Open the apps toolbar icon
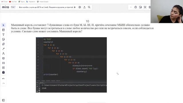Image resolution: width=183 pixels, height=103 pixels. click(x=3, y=72)
